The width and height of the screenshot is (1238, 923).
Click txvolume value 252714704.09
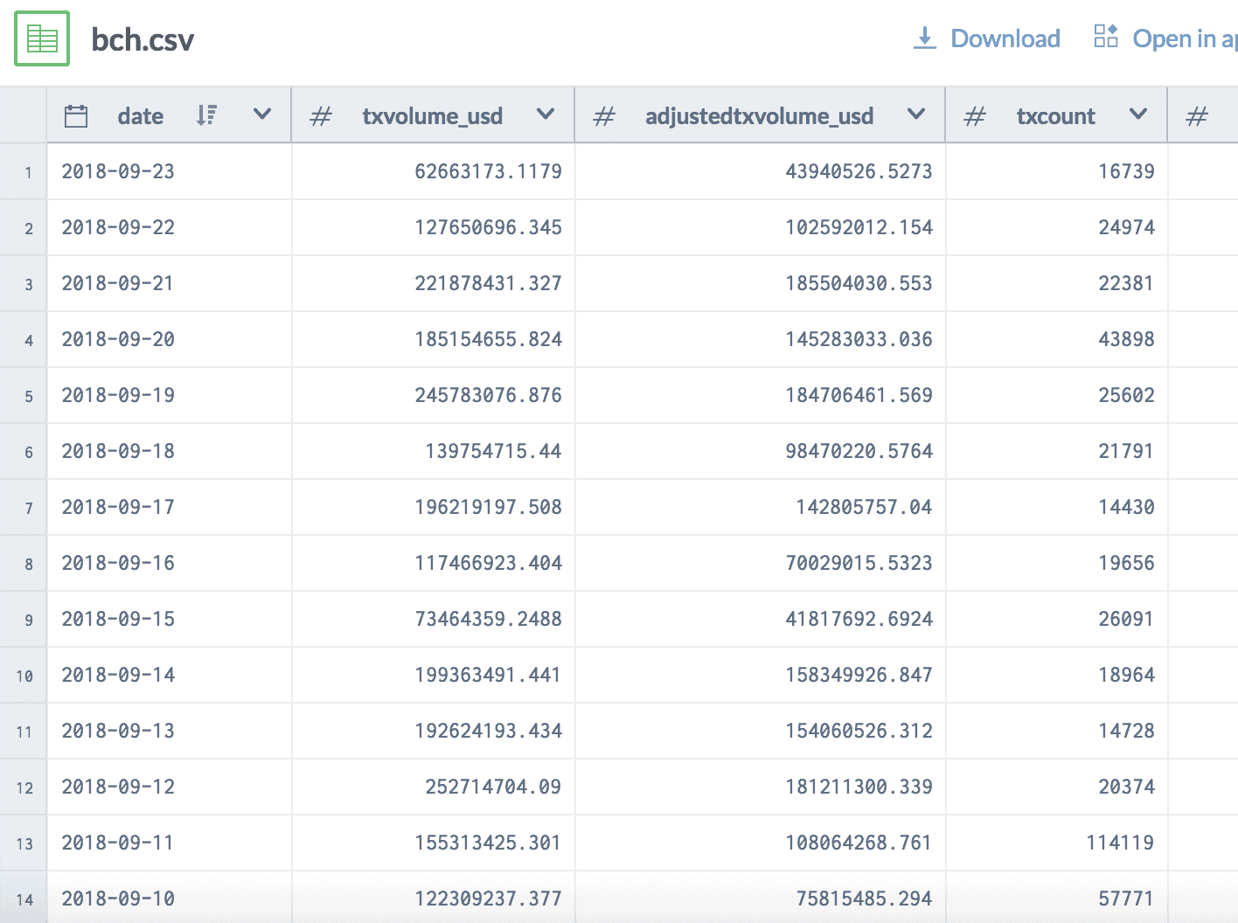493,787
